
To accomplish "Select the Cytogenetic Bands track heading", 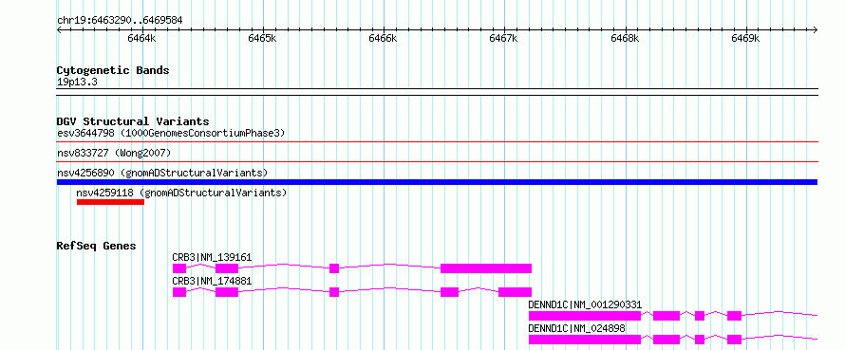I will (113, 70).
